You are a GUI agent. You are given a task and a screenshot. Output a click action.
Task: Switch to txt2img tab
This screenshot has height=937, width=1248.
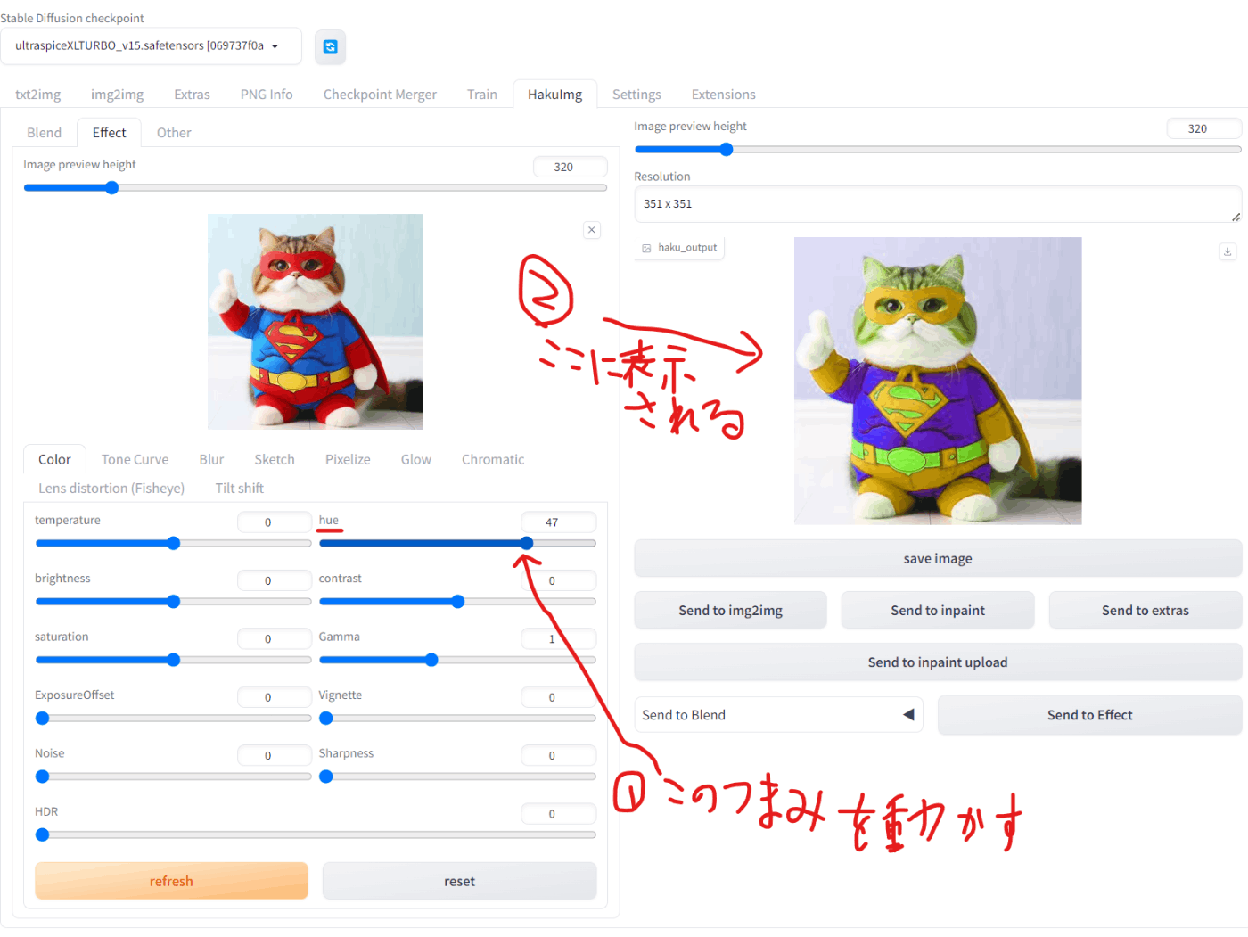(x=38, y=95)
